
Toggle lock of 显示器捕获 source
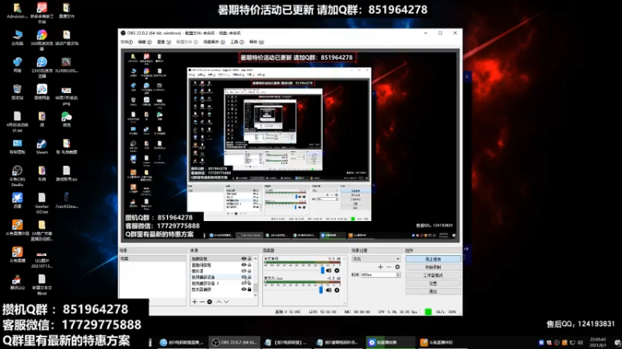250,289
